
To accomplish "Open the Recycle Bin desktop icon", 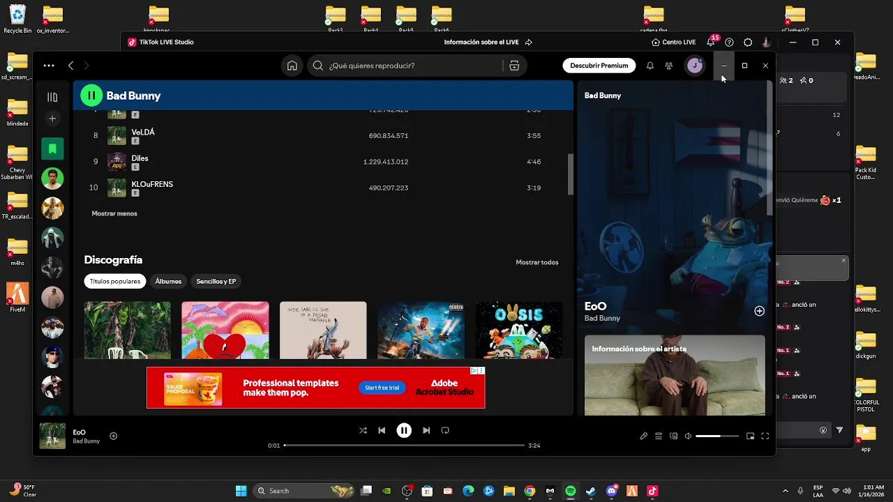I will point(17,20).
